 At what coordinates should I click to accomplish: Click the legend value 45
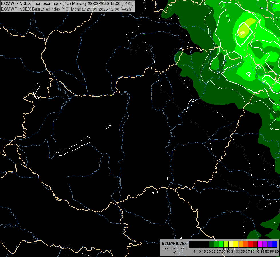(262, 252)
